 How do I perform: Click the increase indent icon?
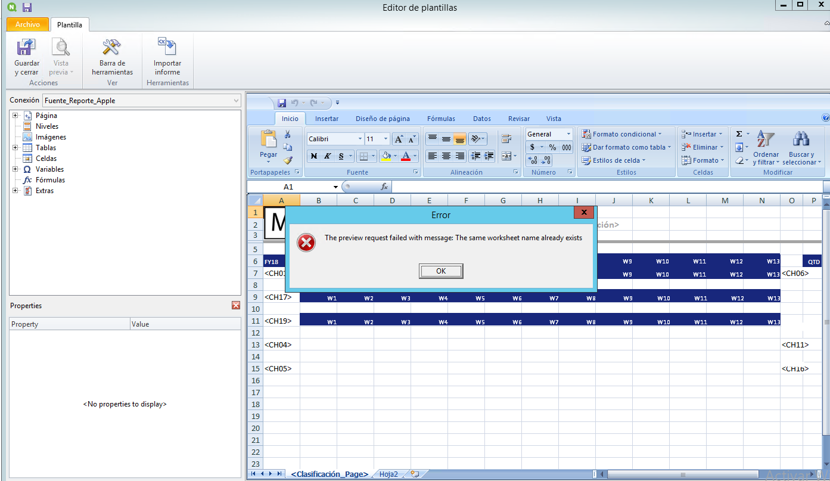[489, 156]
